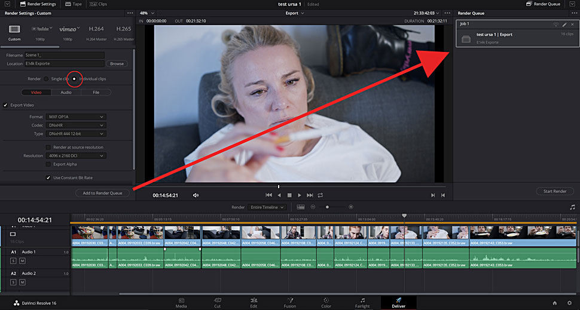Click Browse for output location
Viewport: 580px width, 310px height.
click(x=117, y=63)
